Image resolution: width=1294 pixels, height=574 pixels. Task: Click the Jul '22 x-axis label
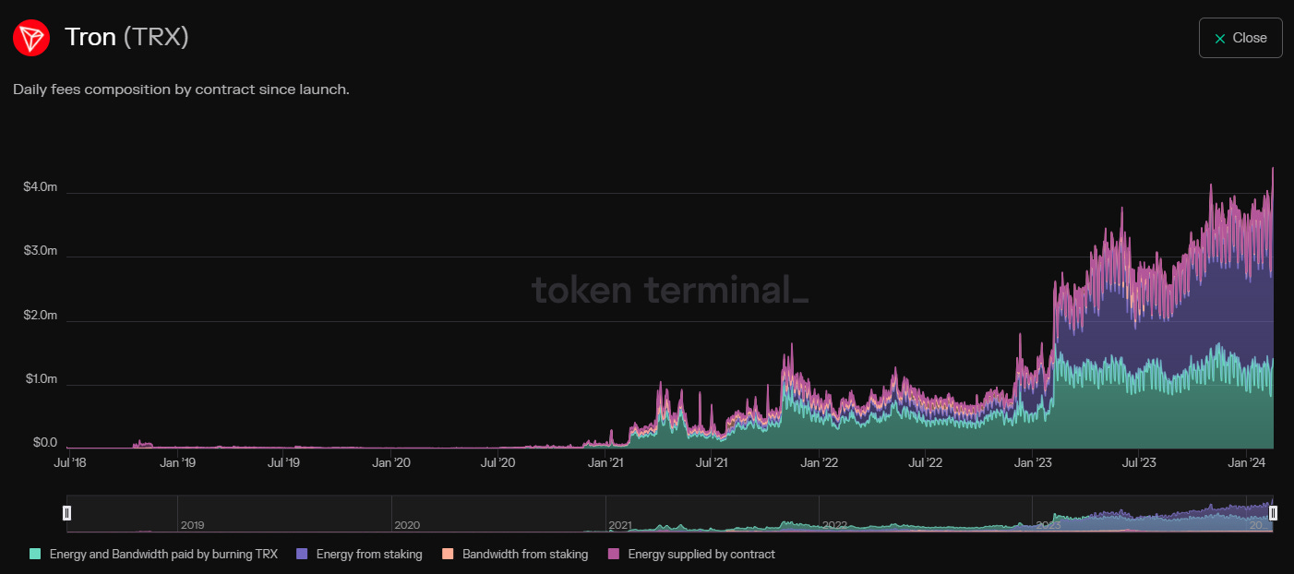926,462
